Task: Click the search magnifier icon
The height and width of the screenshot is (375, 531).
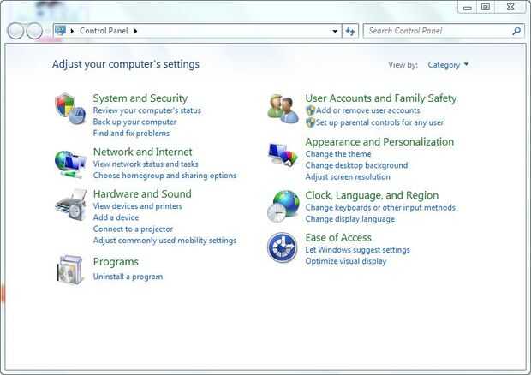Action: pos(516,31)
